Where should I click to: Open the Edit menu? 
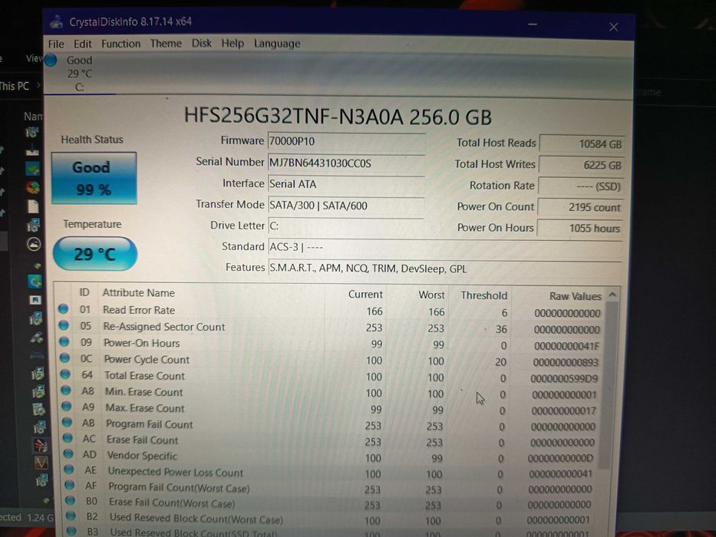(x=83, y=44)
